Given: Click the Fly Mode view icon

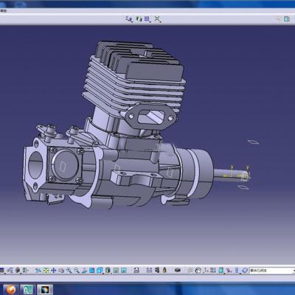Looking at the screenshot, I should coord(38,271).
